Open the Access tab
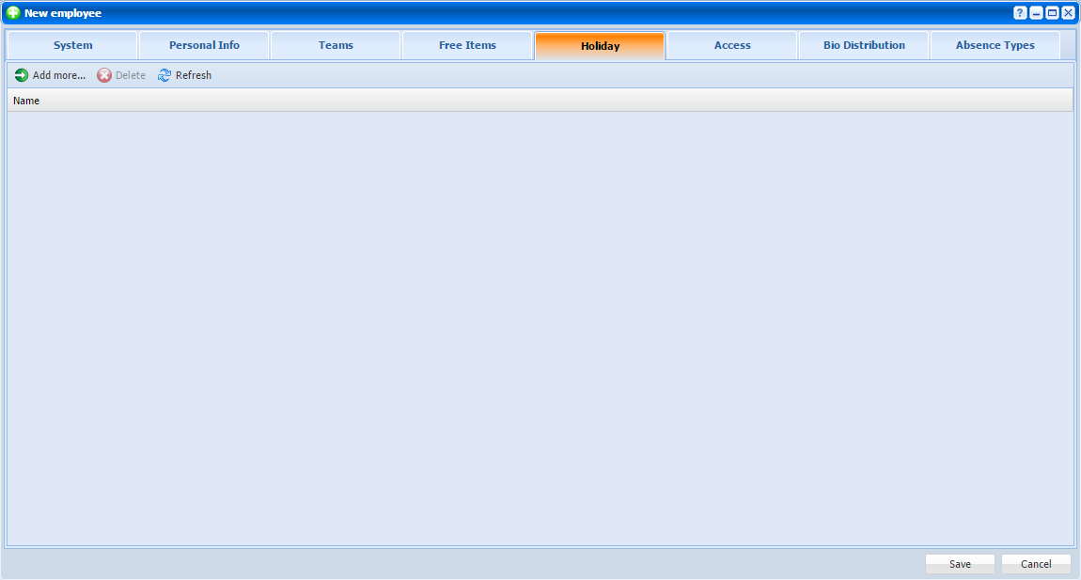This screenshot has height=580, width=1081. click(732, 45)
